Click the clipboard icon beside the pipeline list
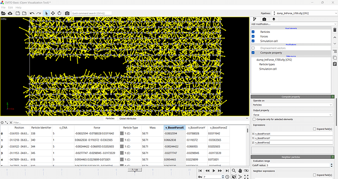This screenshot has height=179, width=338. (x=335, y=64)
